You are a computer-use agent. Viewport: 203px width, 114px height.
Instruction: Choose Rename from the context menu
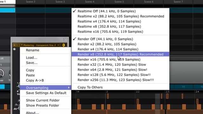pos(33,50)
